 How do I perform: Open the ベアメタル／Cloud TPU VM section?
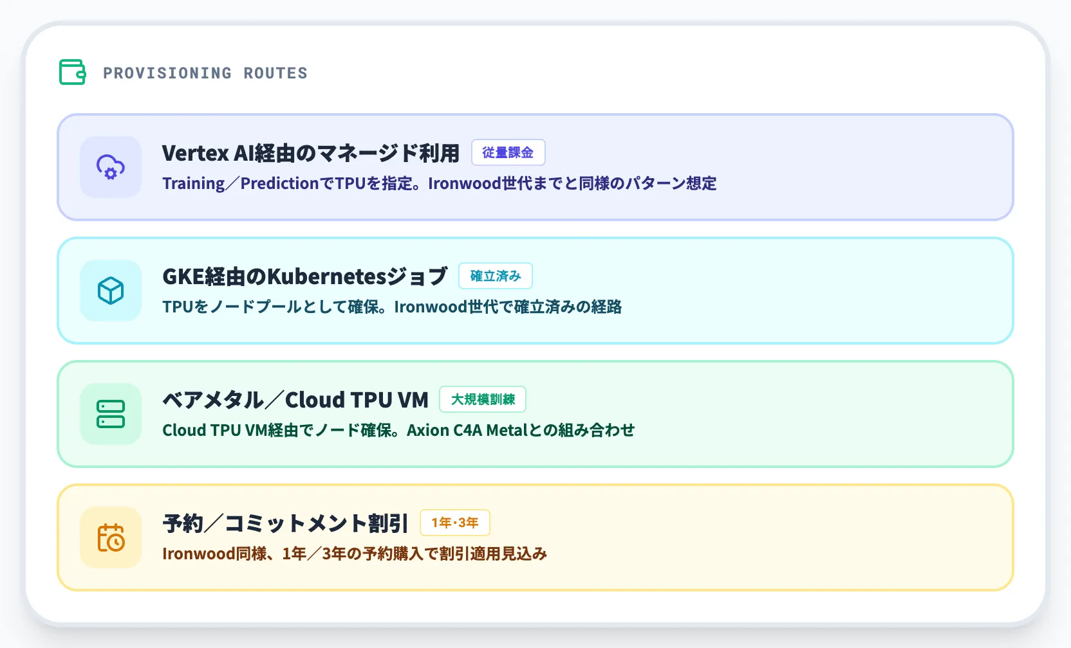(x=535, y=414)
